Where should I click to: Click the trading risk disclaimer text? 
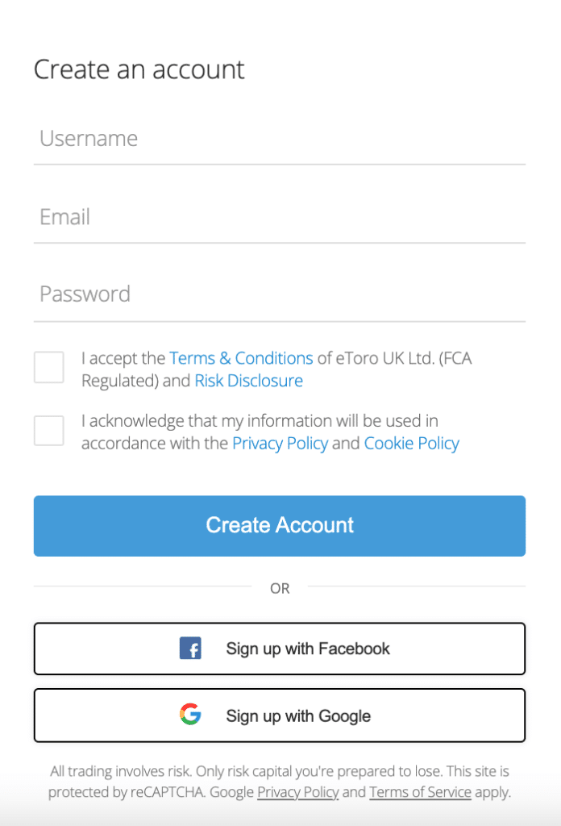point(279,771)
